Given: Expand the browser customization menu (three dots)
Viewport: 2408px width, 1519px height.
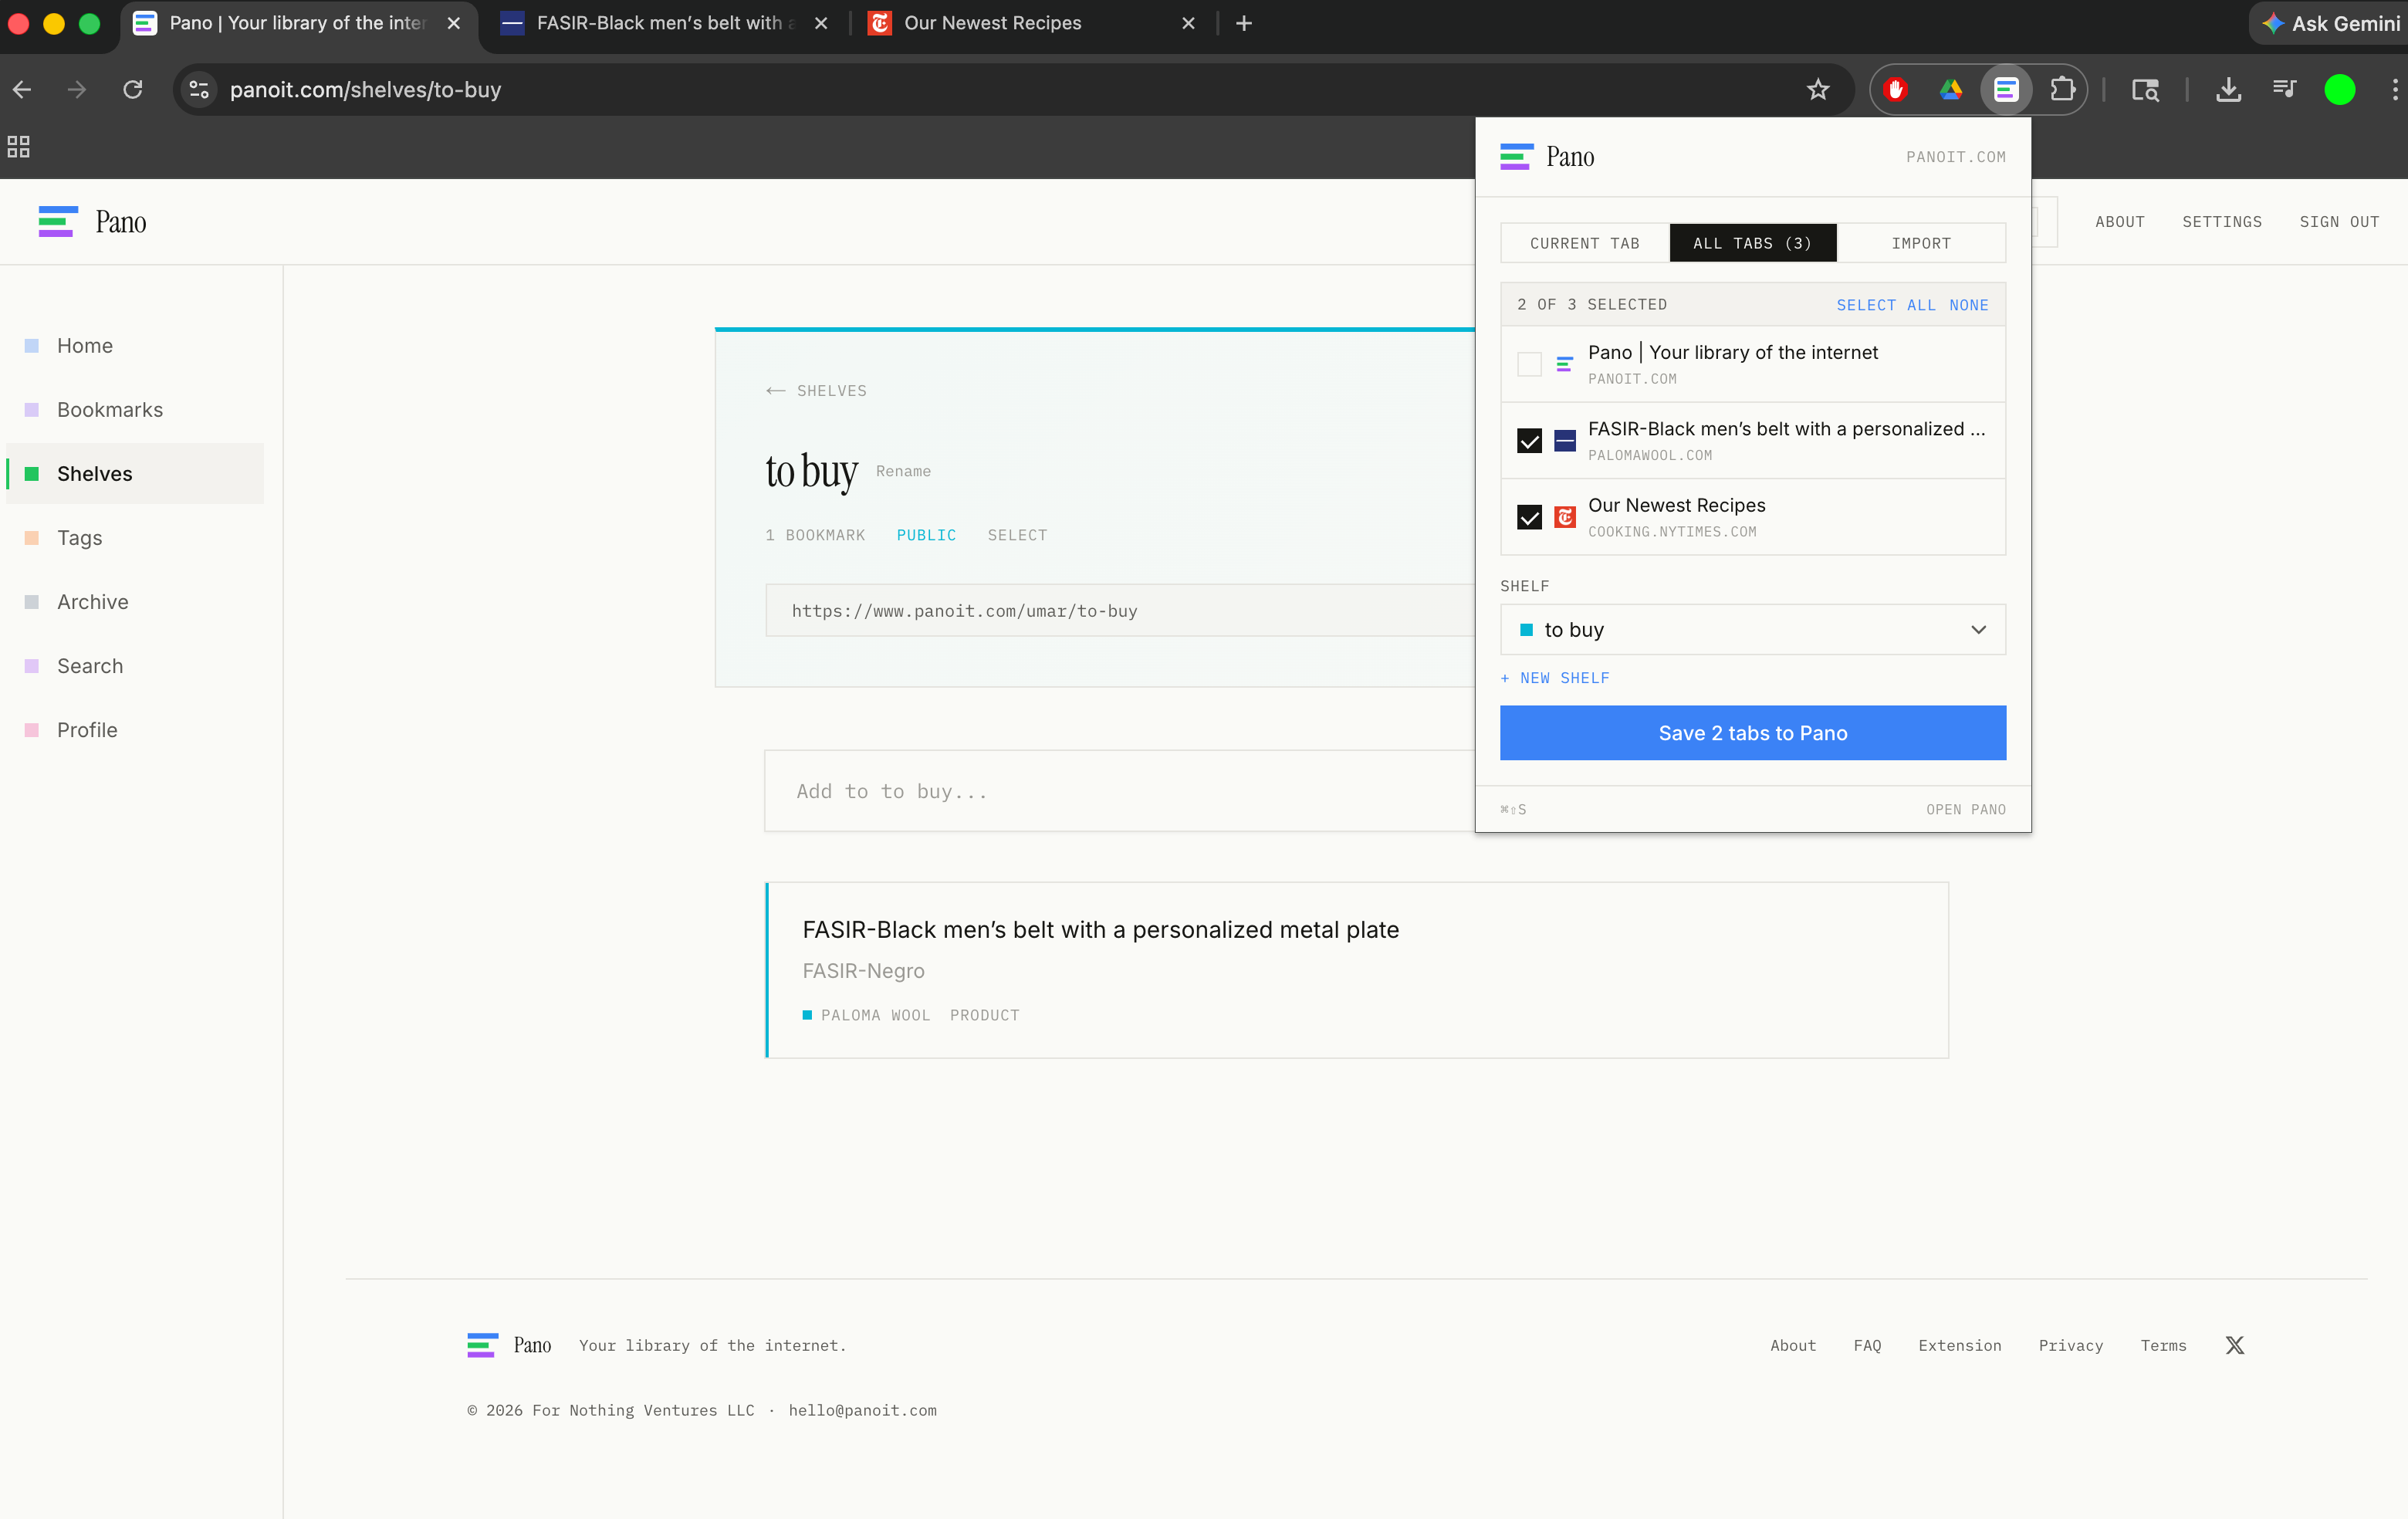Looking at the screenshot, I should click(x=2394, y=89).
